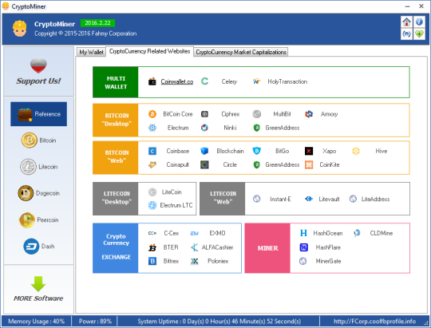Open the EXMO exchange link
Screen dimensions: 431x328
pyautogui.click(x=217, y=233)
